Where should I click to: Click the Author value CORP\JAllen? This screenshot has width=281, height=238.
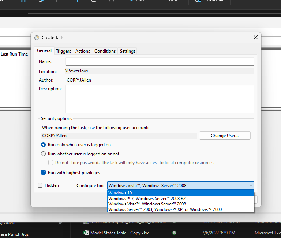79,80
